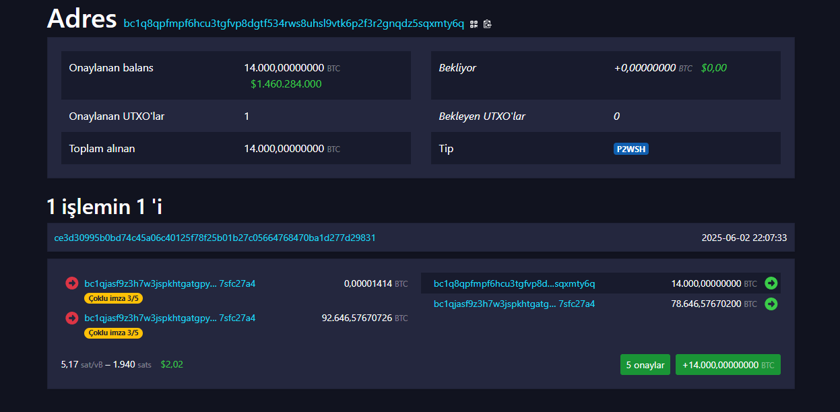The width and height of the screenshot is (840, 412).
Task: Click red arrow of 0,00001414 BTC input
Action: pyautogui.click(x=71, y=283)
